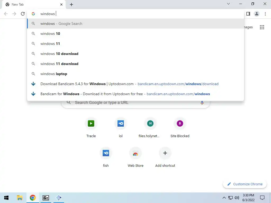
Task: Pick the 'windows 11 download' suggestion
Action: pos(135,64)
